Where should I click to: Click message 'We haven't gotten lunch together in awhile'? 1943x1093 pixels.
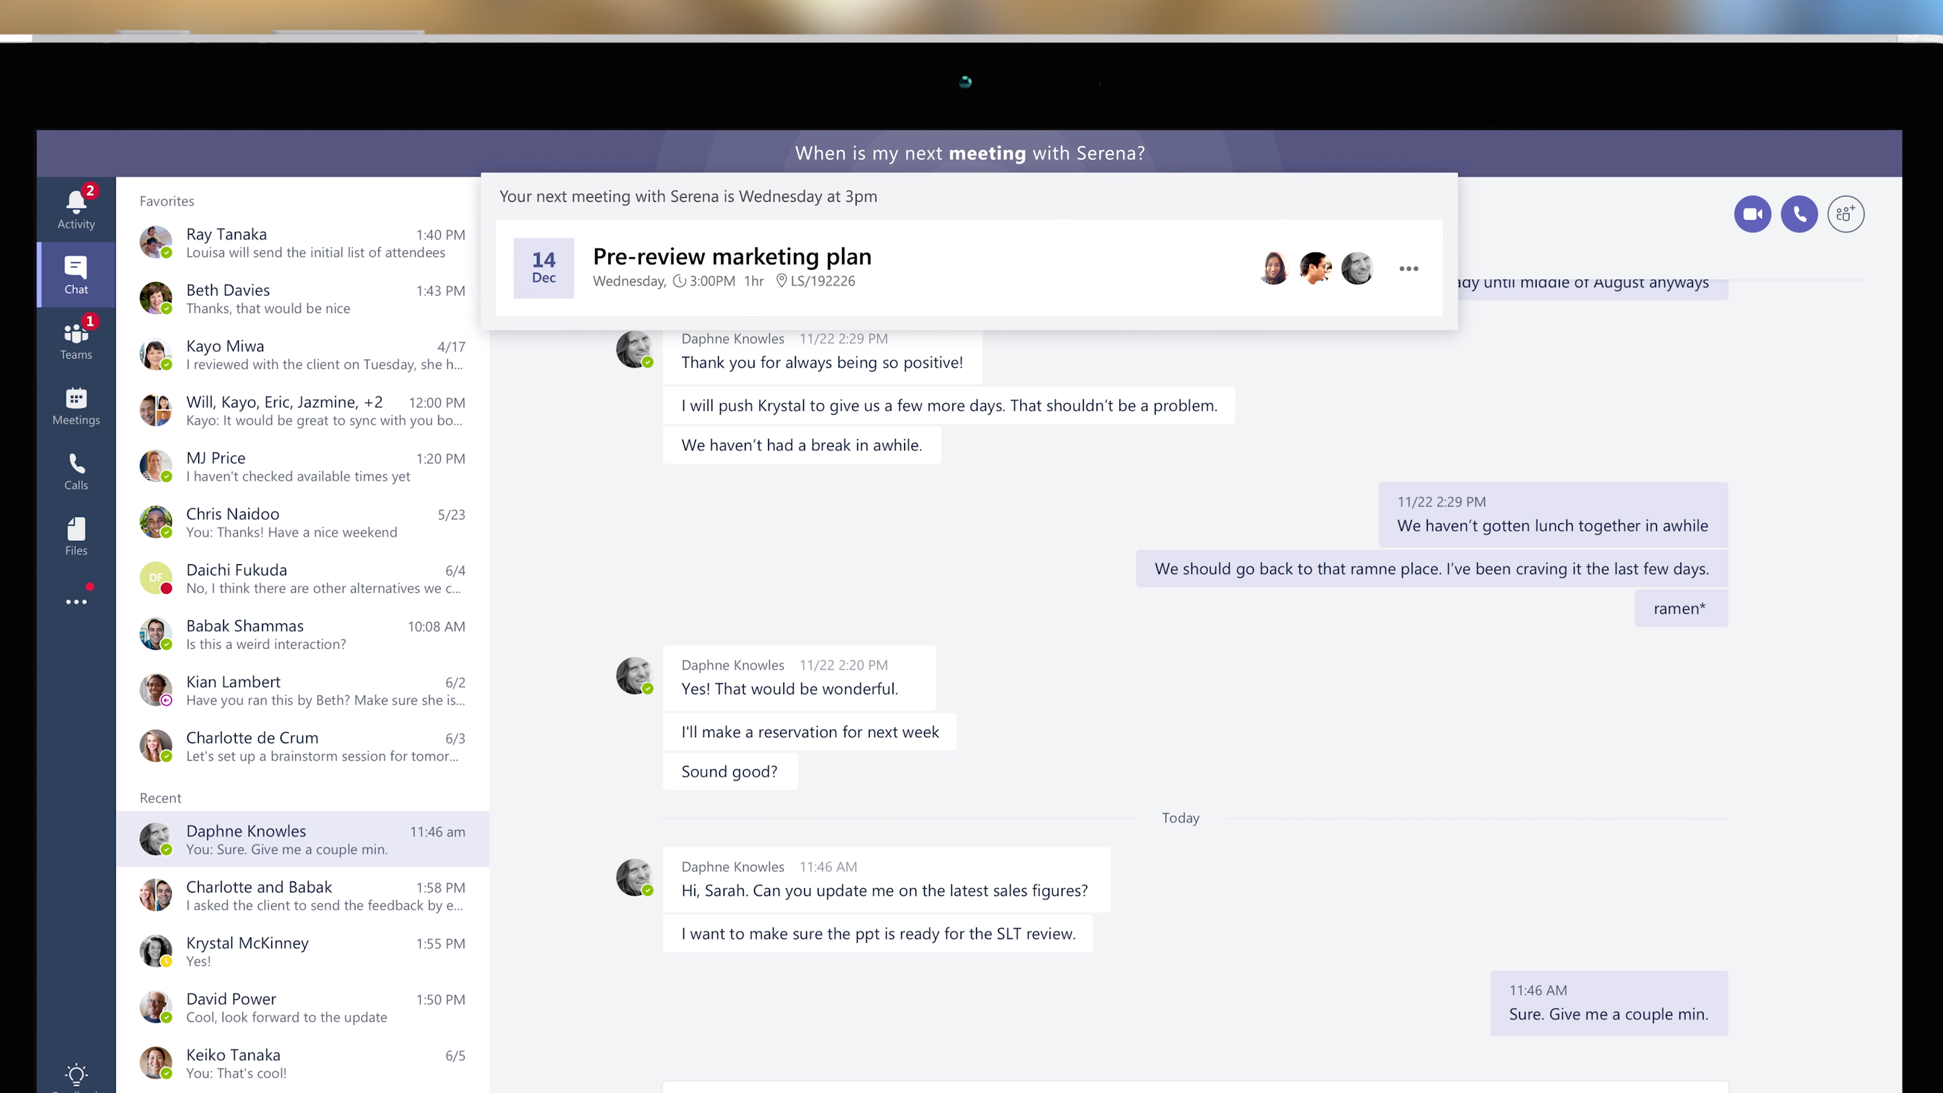pos(1553,515)
